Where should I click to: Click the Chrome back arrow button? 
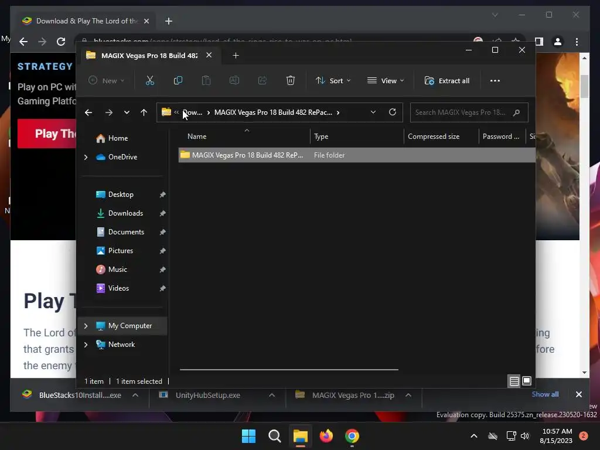click(x=23, y=42)
